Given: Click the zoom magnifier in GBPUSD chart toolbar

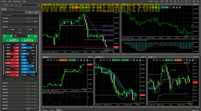Looking at the screenshot, I should 48,60.
